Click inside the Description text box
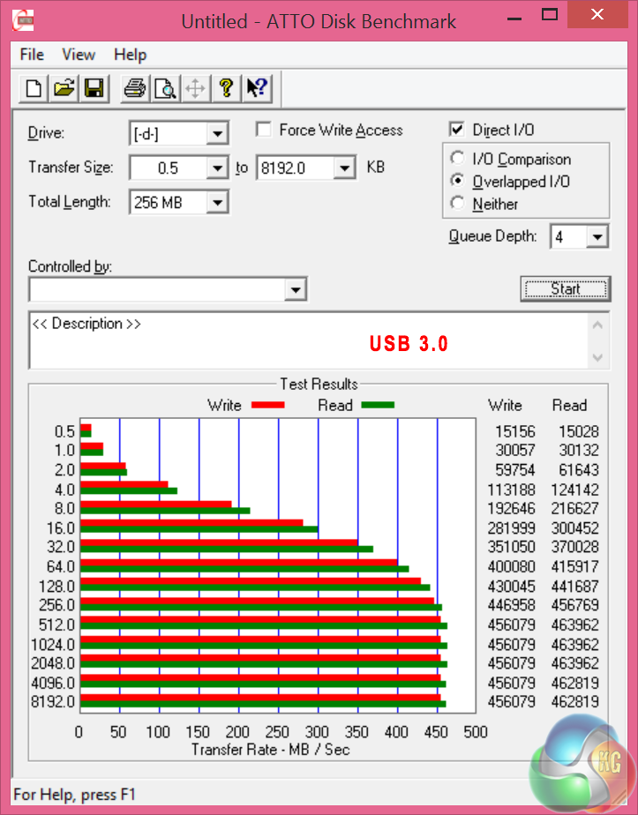The image size is (638, 815). point(310,341)
